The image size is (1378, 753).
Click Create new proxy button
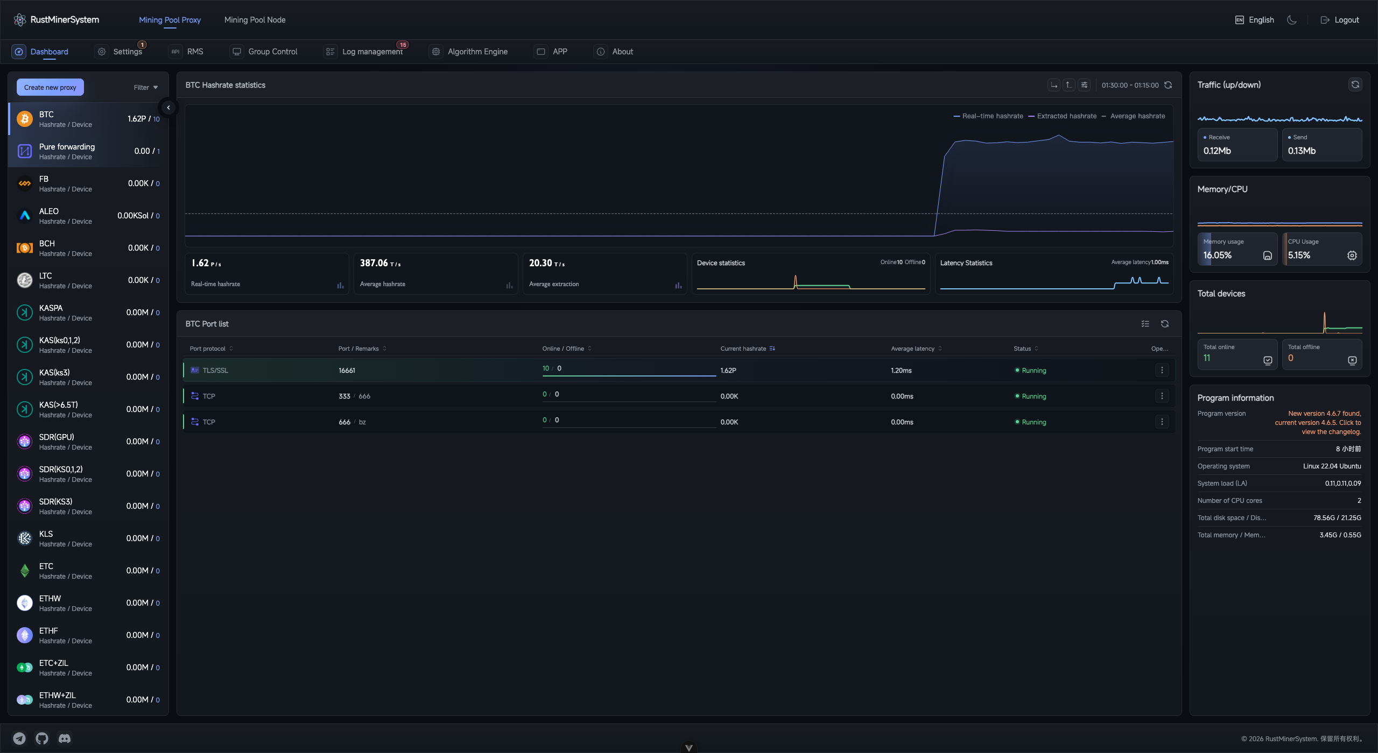pos(50,87)
